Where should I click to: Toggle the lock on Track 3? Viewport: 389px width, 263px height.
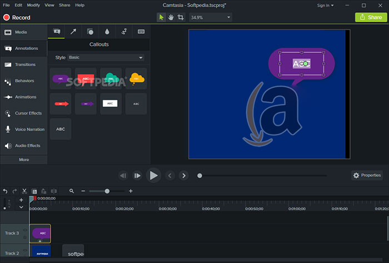[25, 237]
